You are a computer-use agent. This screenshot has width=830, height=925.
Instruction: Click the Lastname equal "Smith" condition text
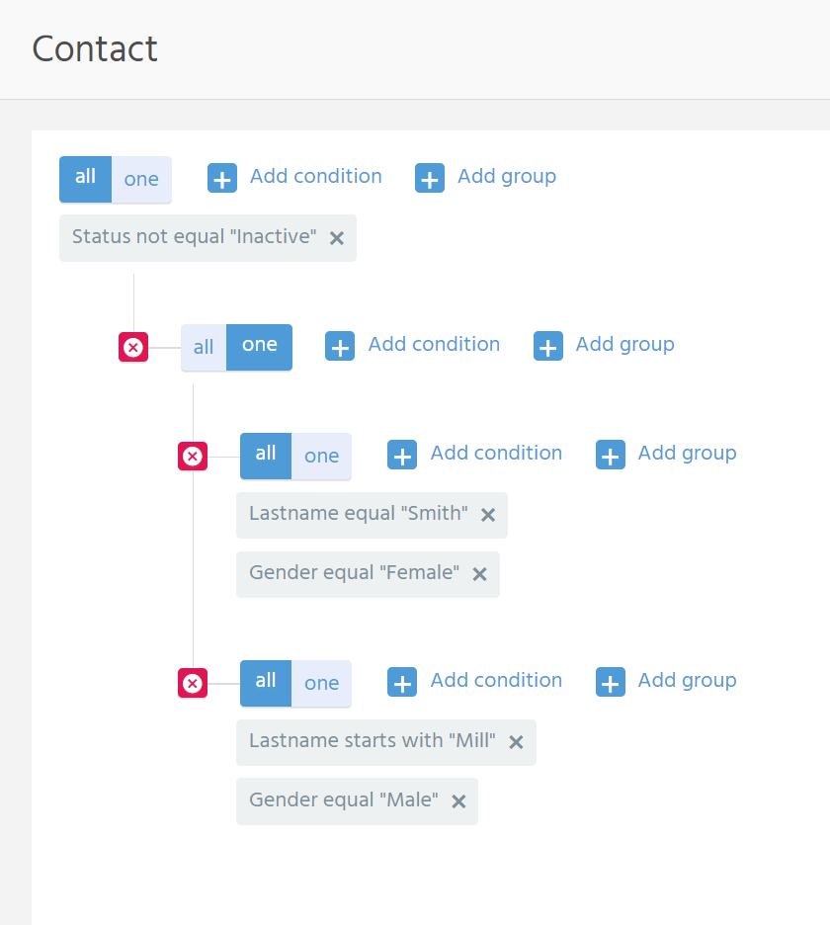point(359,514)
